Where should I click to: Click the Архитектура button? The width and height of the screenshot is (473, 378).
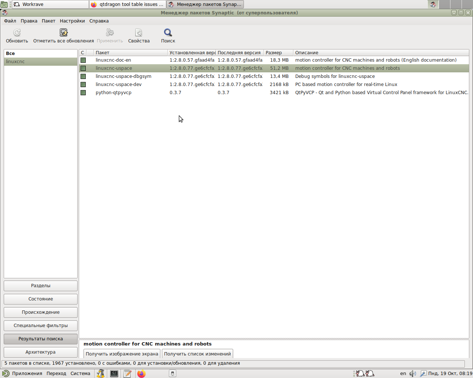click(x=41, y=352)
